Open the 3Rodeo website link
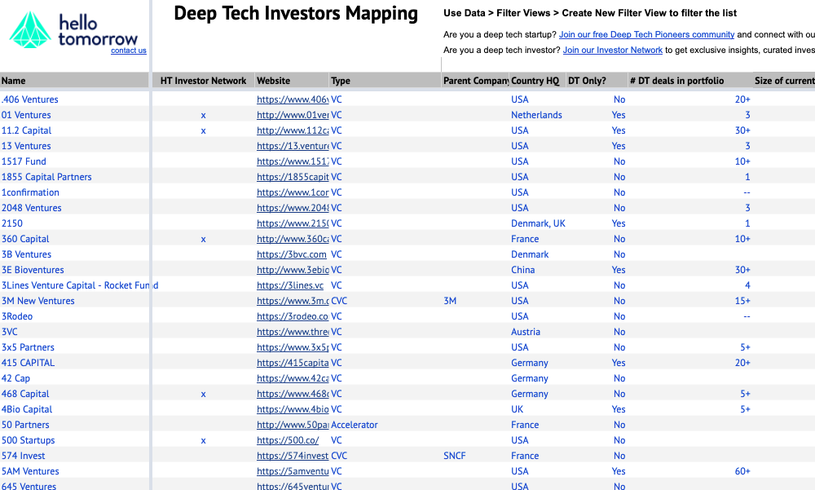This screenshot has height=490, width=815. point(293,316)
